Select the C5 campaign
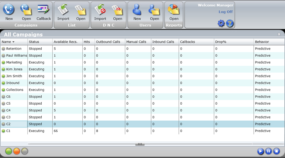 [142, 104]
